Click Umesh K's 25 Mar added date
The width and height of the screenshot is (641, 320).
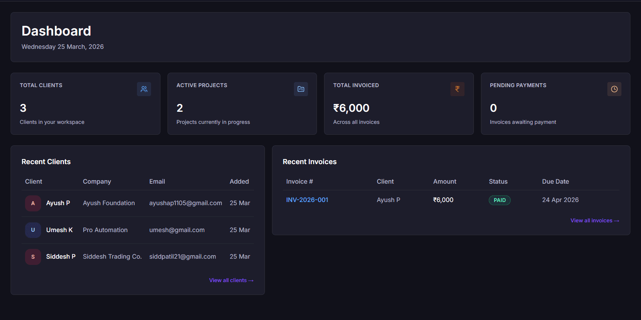pos(240,230)
